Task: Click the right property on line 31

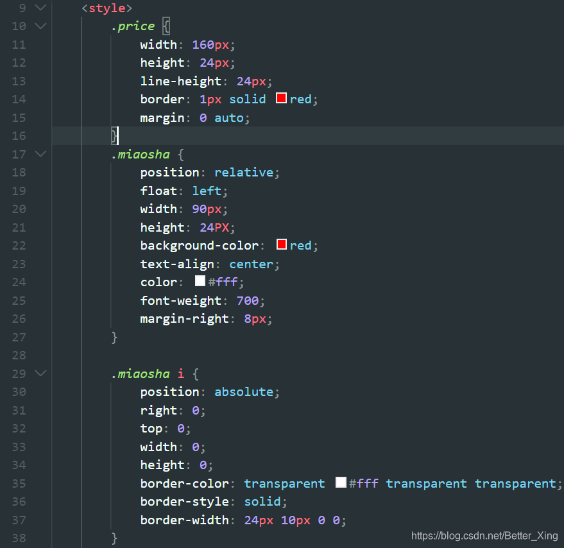Action: (x=158, y=411)
